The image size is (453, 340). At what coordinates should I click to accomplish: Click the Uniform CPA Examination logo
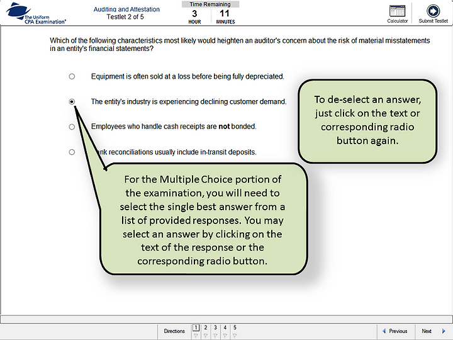36,13
